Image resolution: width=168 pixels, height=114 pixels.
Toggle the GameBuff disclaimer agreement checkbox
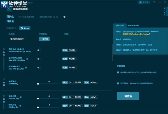tap(118, 83)
